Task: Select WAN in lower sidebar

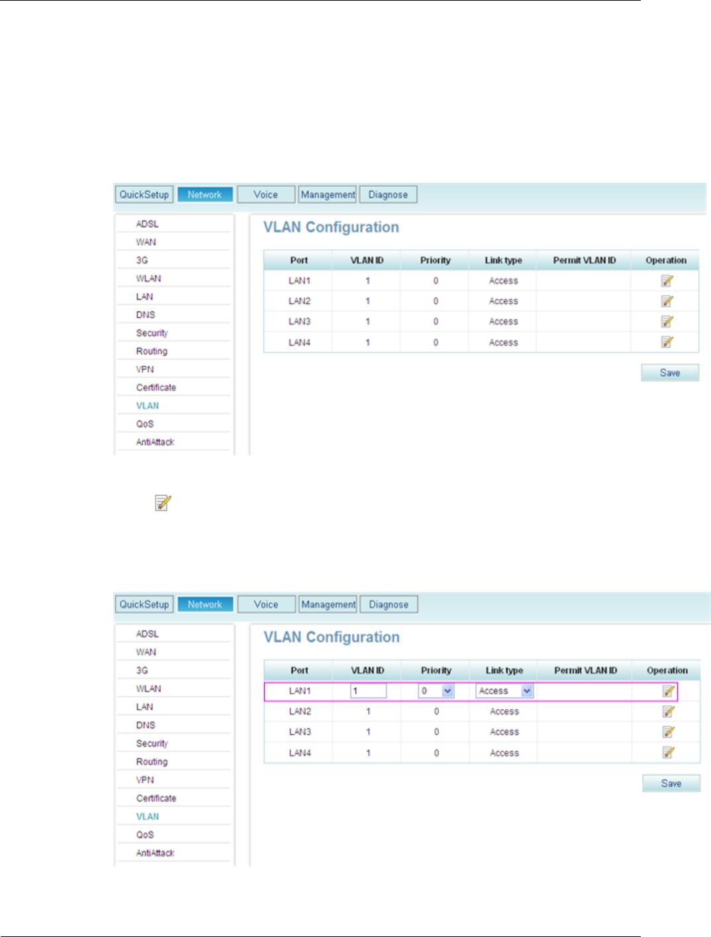Action: pos(146,652)
